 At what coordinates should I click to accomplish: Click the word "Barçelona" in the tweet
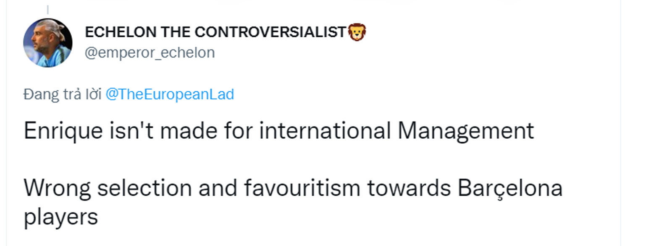(510, 189)
